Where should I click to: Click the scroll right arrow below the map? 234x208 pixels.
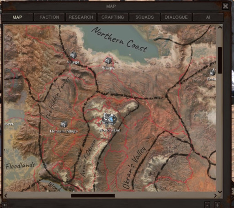[215, 196]
